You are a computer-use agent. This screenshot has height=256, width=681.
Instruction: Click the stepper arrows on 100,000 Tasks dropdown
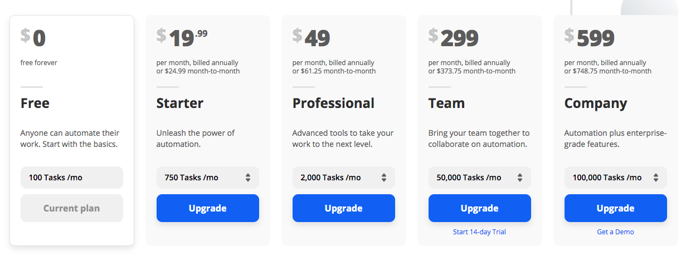[656, 178]
